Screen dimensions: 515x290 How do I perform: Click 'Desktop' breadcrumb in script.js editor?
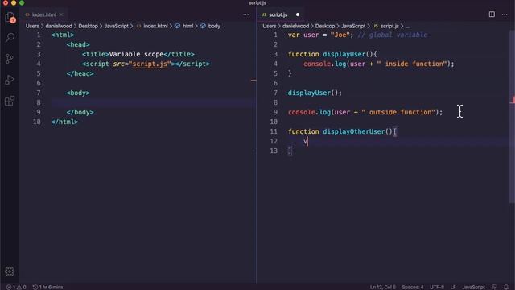[x=325, y=26]
